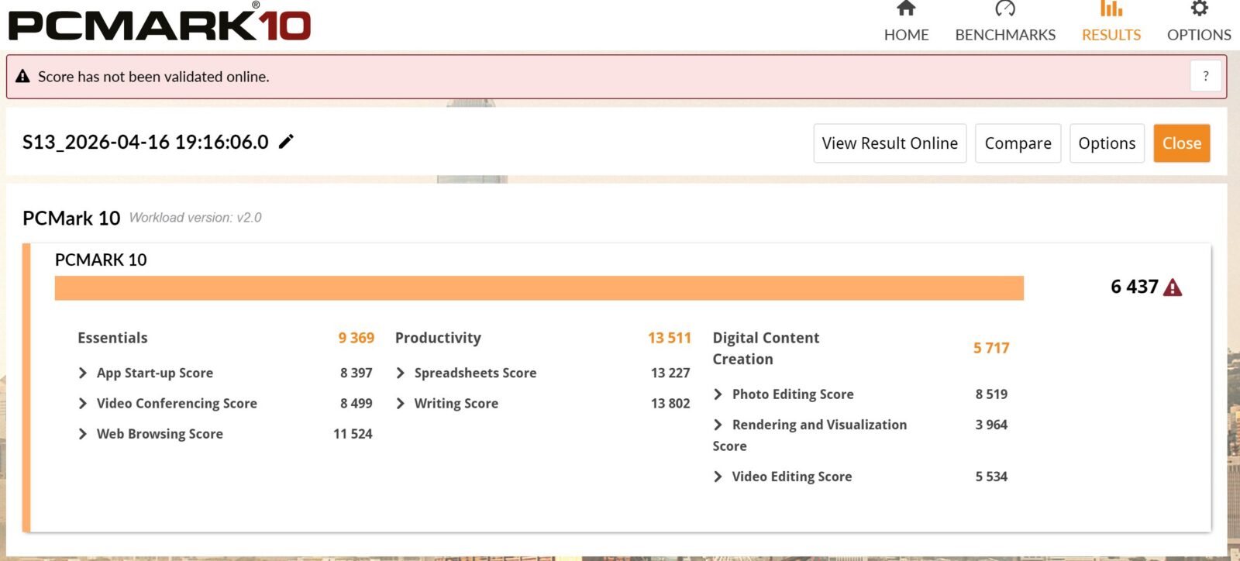Expand the Web Browsing Score row
Screen dimensions: 1240x561
[83, 434]
